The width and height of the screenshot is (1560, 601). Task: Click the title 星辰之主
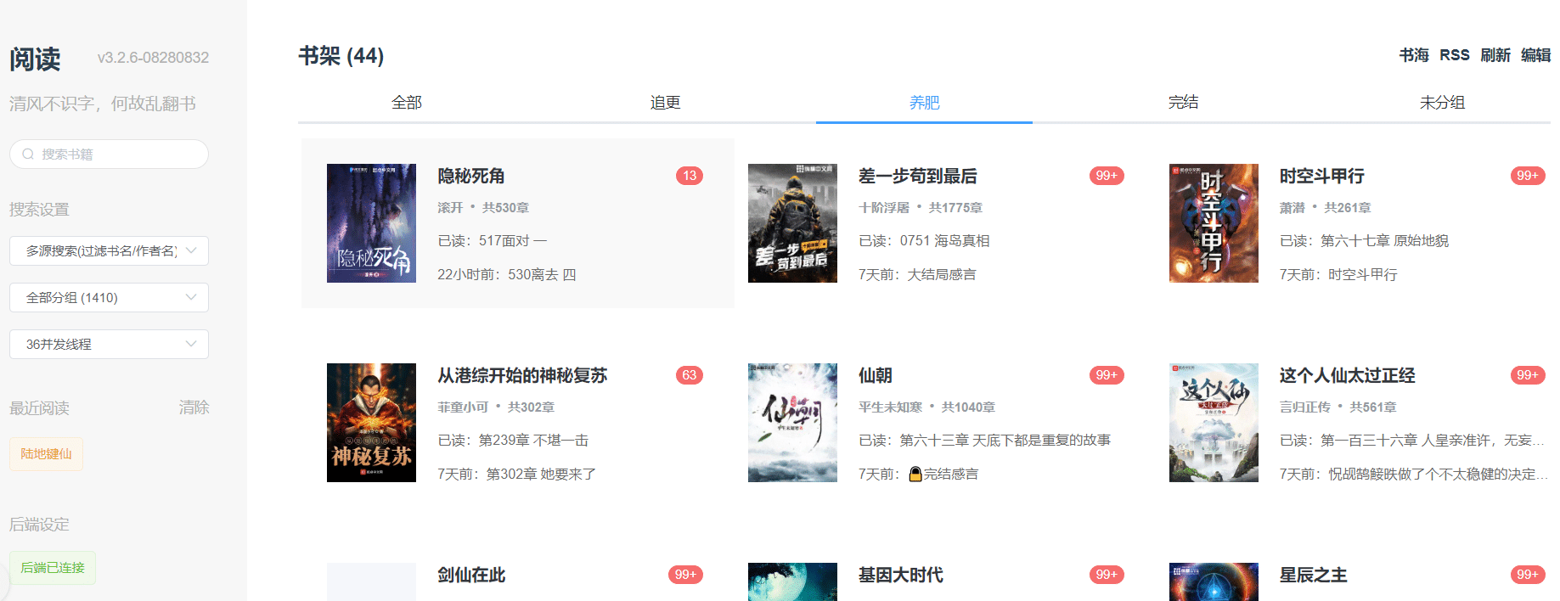[1314, 575]
